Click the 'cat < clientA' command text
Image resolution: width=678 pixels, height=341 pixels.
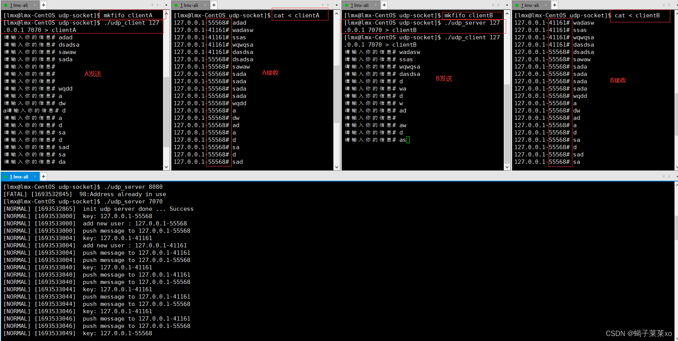(x=297, y=15)
